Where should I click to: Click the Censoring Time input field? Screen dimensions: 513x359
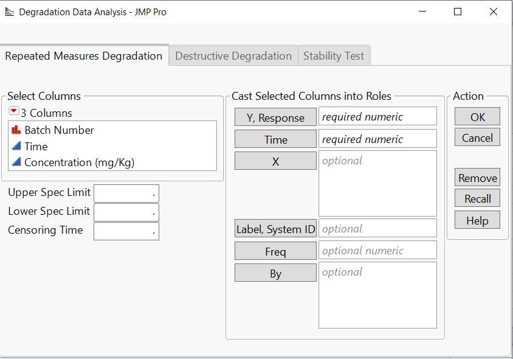point(125,231)
